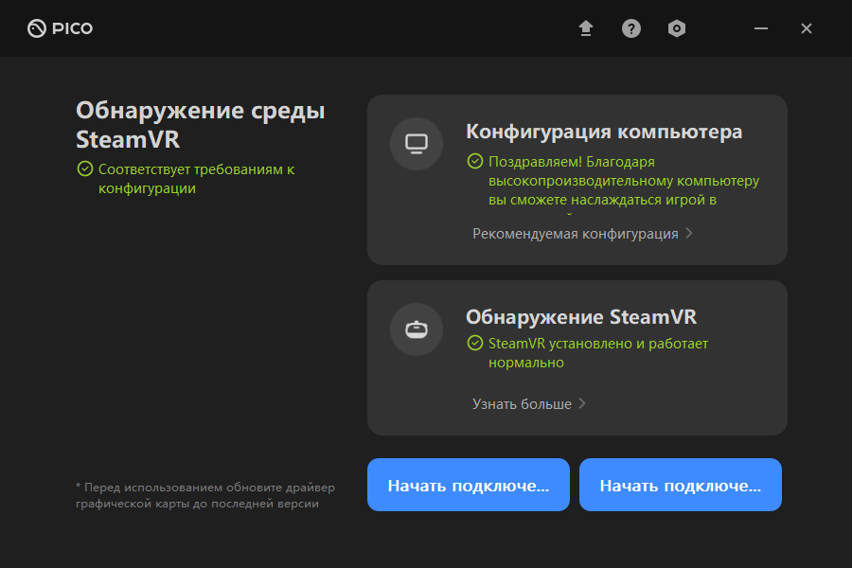Viewport: 852px width, 568px height.
Task: Close the PICO application window
Action: (807, 28)
